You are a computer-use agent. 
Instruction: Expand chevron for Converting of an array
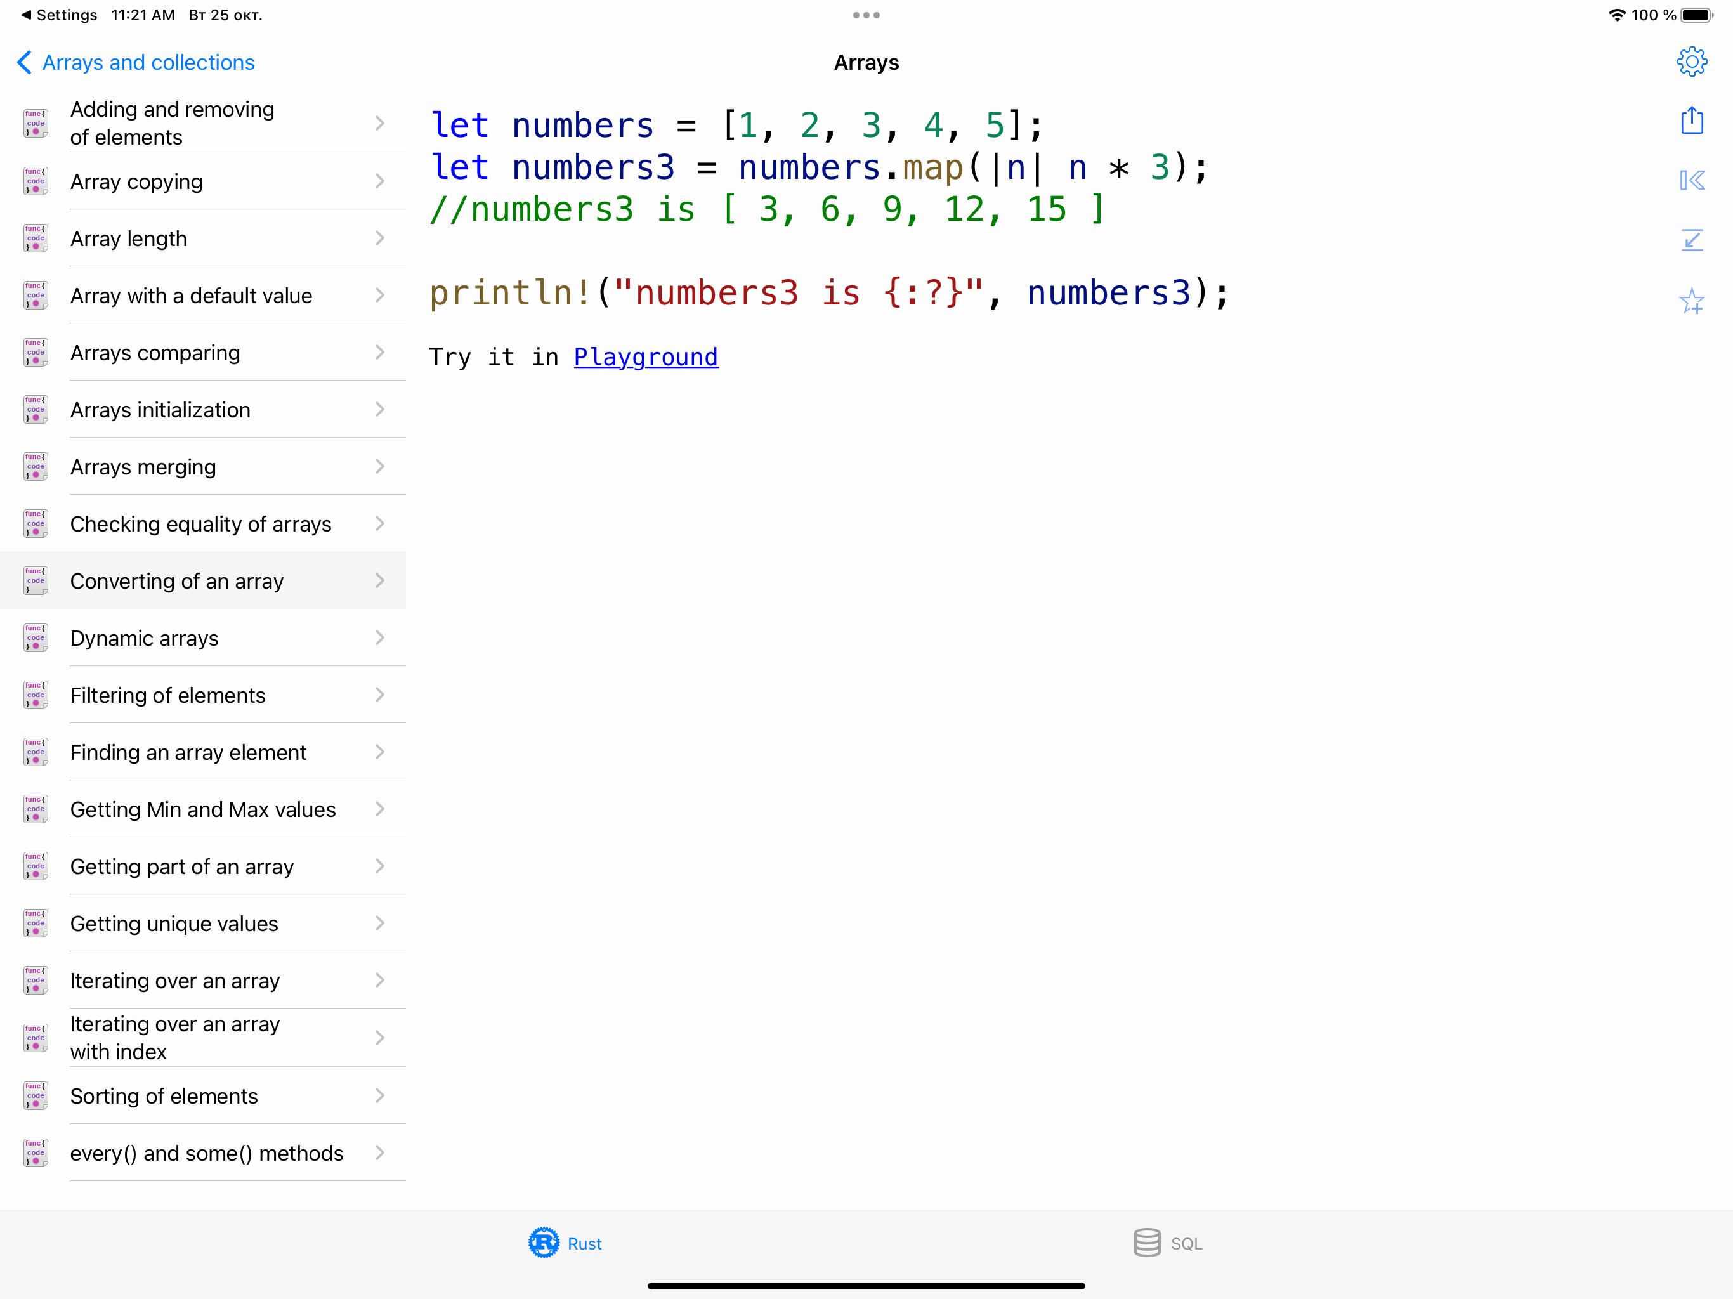click(380, 580)
